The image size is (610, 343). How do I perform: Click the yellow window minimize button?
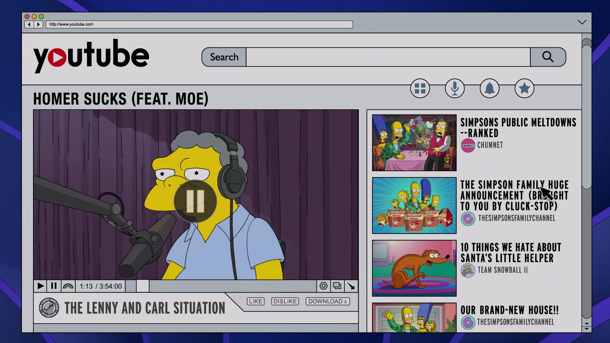tap(34, 17)
